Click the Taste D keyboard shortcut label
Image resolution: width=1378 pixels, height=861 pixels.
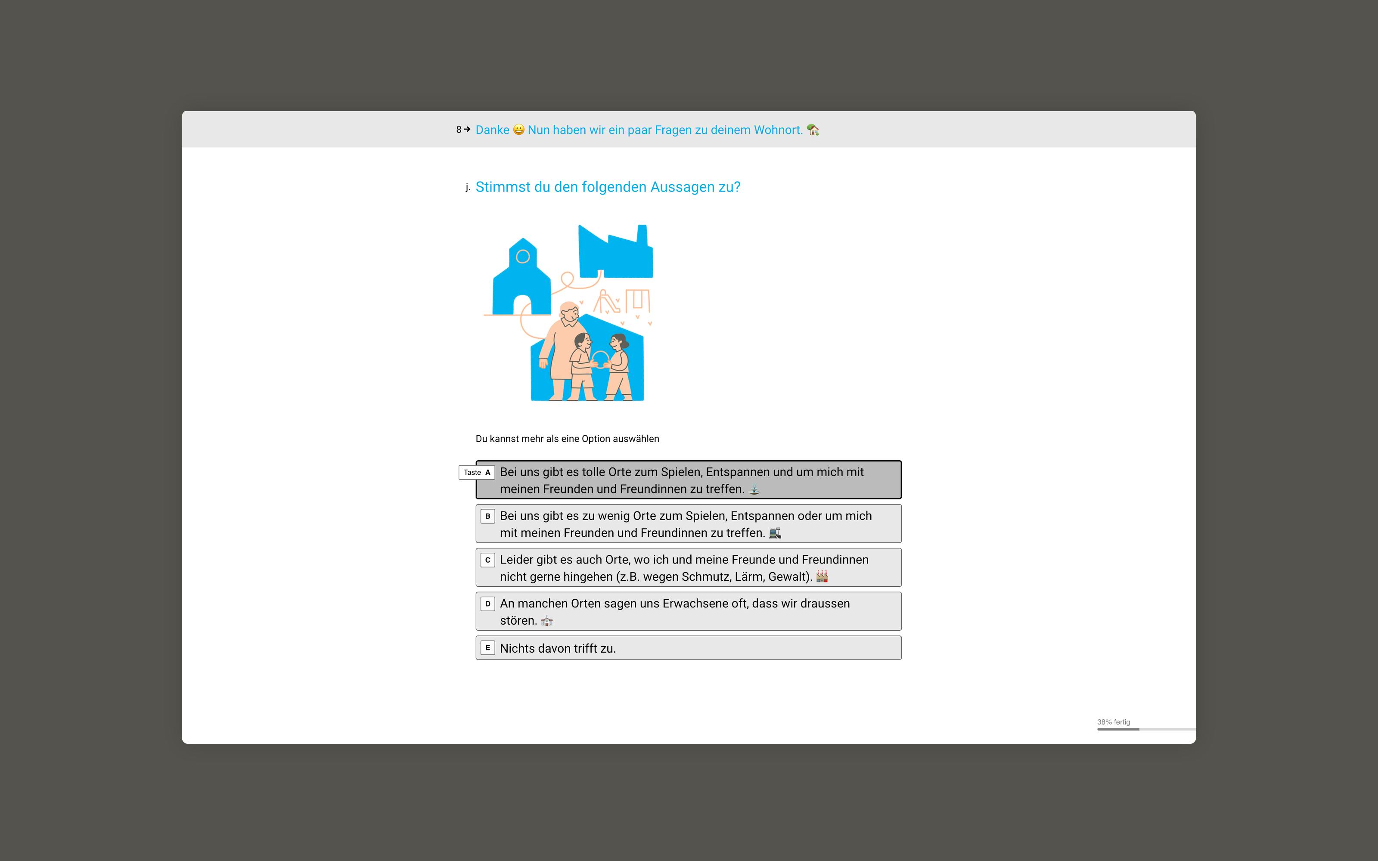(488, 603)
